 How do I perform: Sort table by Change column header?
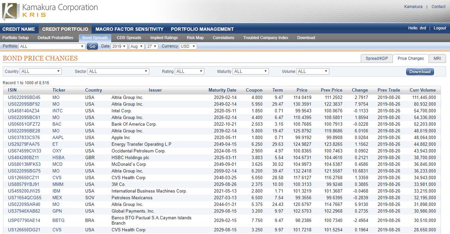(360, 90)
